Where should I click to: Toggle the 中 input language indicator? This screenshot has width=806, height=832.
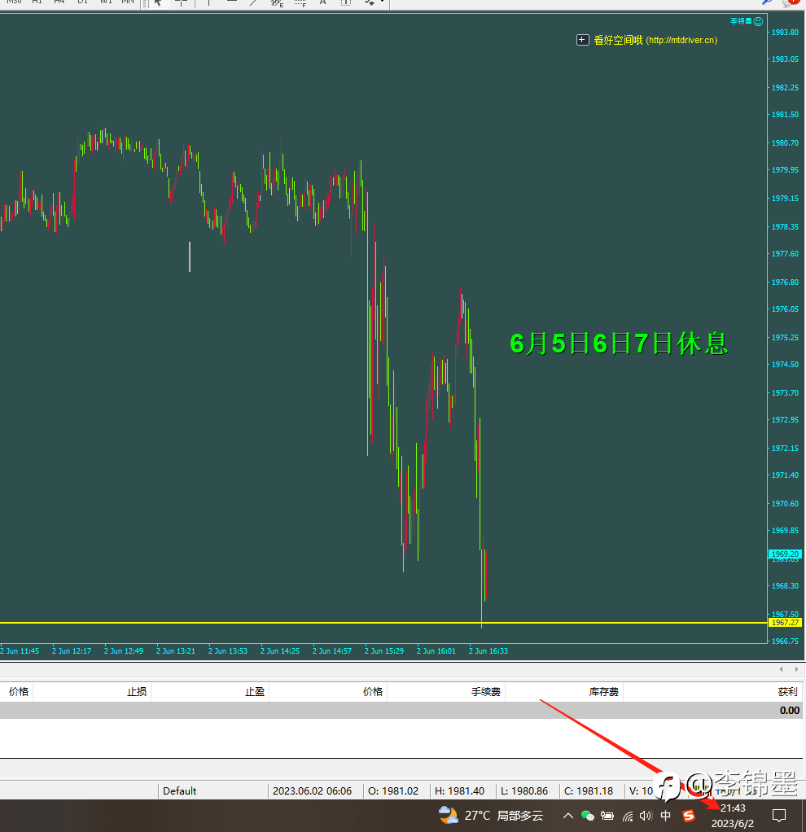click(x=665, y=816)
